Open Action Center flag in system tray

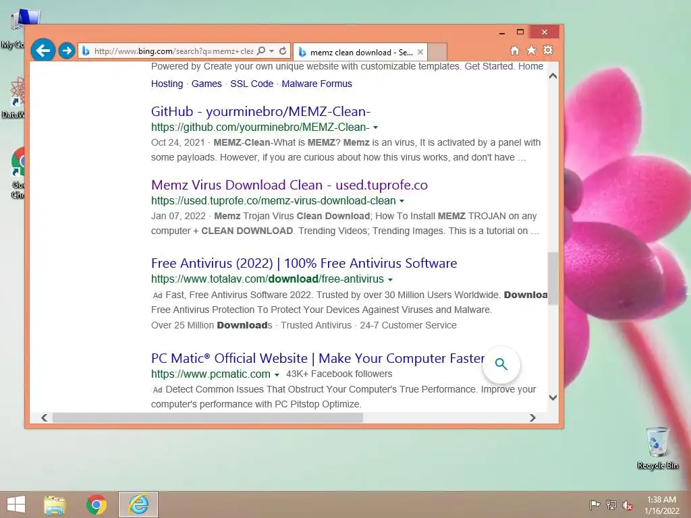[x=595, y=505]
